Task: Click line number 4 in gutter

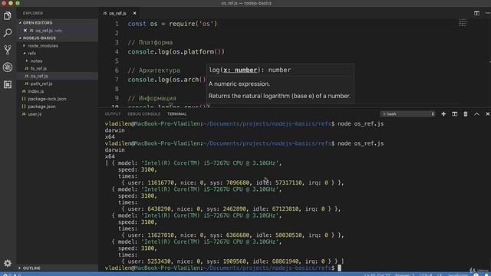Action: click(117, 51)
